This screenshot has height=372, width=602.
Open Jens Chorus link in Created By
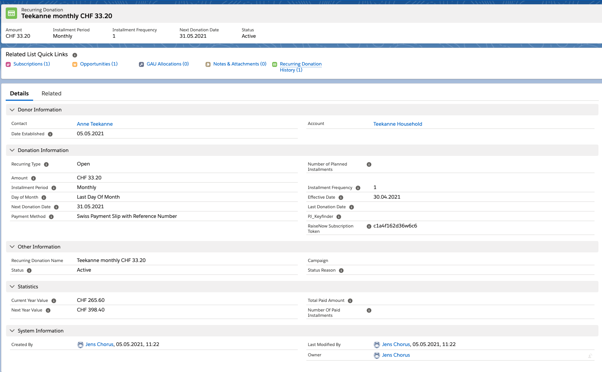tap(99, 345)
